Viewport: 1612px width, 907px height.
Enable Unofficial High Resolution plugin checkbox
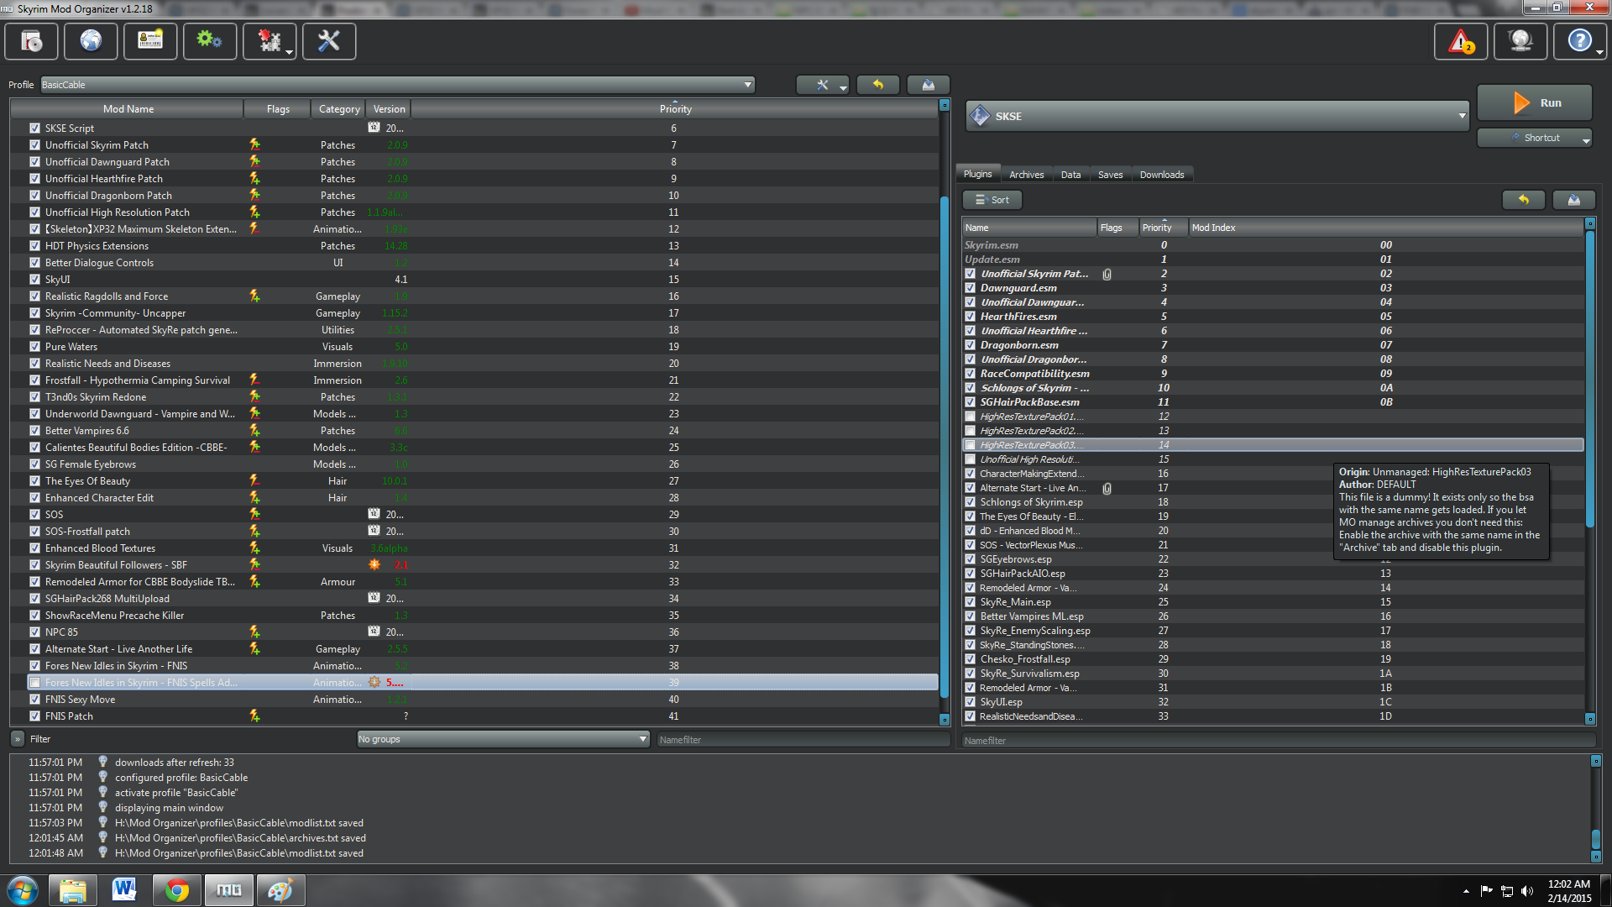[x=970, y=459]
